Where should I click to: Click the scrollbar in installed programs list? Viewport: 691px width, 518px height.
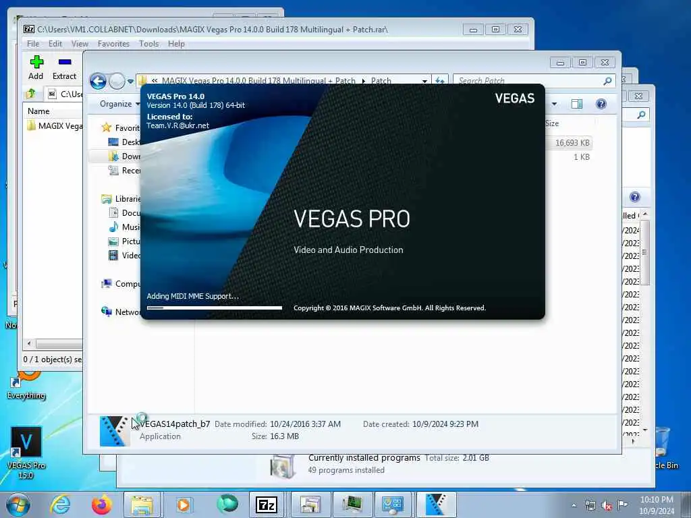point(644,253)
